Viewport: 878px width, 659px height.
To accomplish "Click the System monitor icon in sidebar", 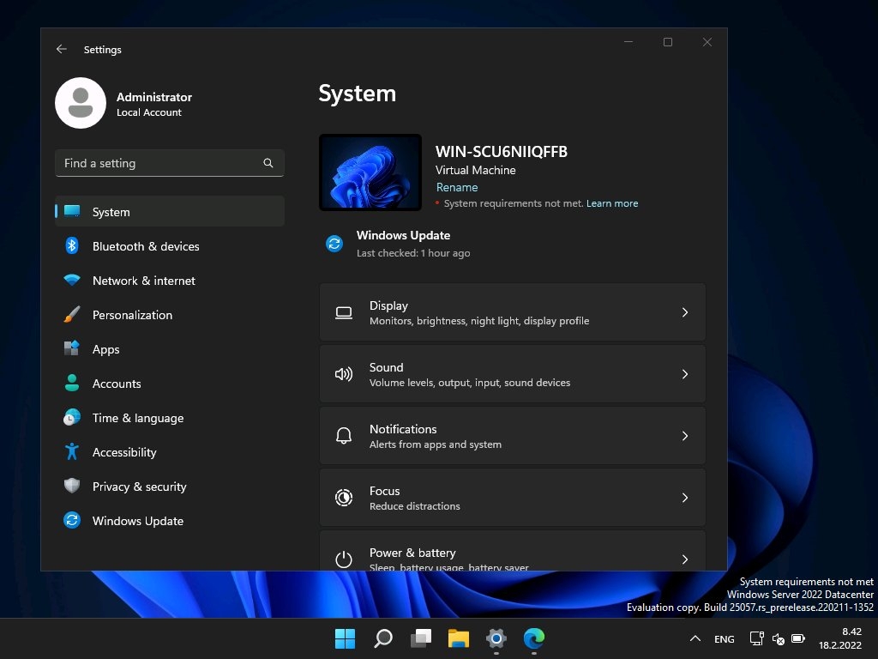I will [x=72, y=211].
